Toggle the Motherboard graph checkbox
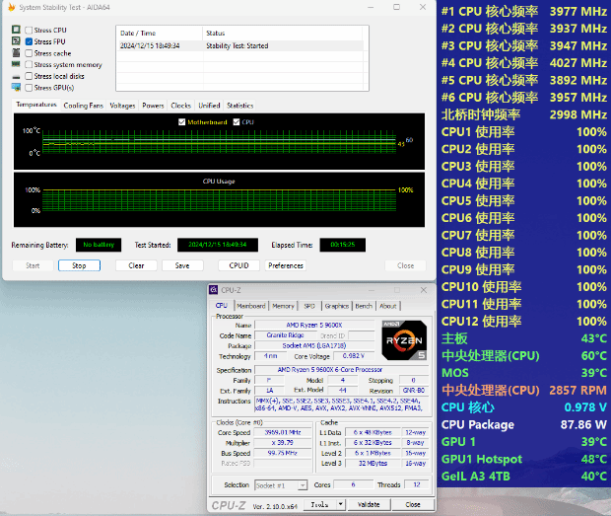This screenshot has height=516, width=611. [x=182, y=122]
